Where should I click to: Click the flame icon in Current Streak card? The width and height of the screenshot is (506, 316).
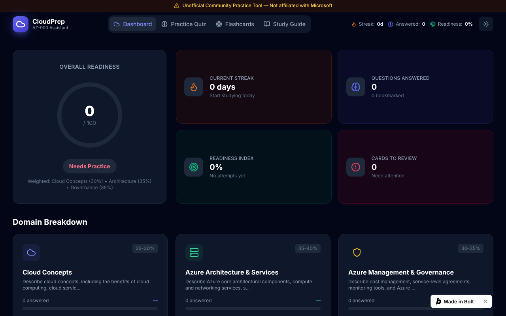point(194,87)
